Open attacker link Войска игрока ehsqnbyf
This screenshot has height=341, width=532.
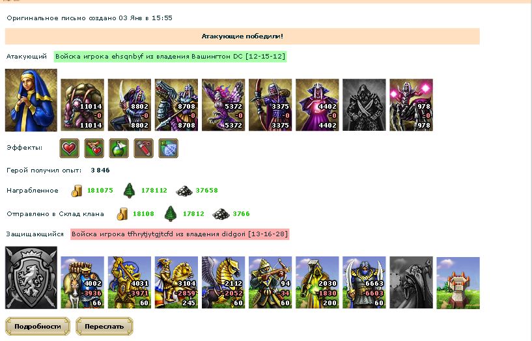point(171,57)
